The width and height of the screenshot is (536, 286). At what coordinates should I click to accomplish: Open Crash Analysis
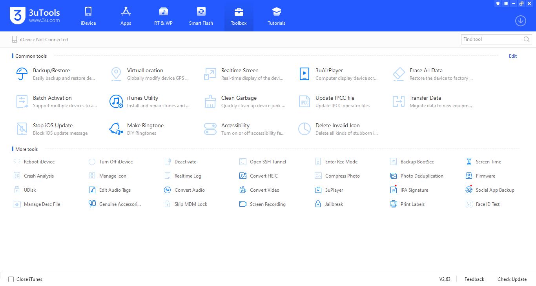[34, 176]
